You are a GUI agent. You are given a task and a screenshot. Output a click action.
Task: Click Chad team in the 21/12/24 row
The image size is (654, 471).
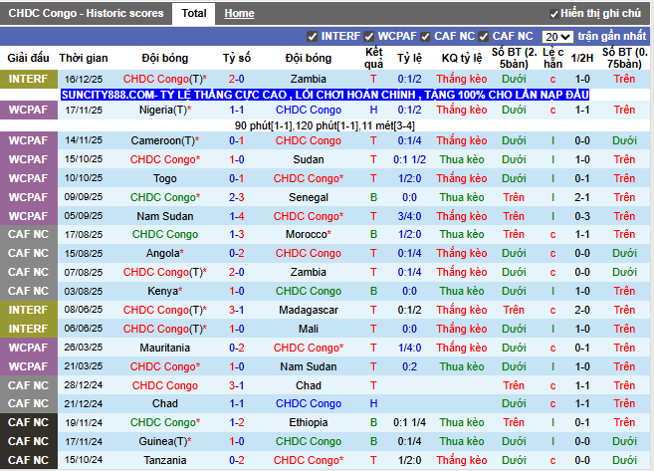[x=165, y=404]
